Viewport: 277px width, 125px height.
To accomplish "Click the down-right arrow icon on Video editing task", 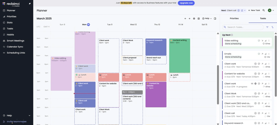I will click(262, 41).
